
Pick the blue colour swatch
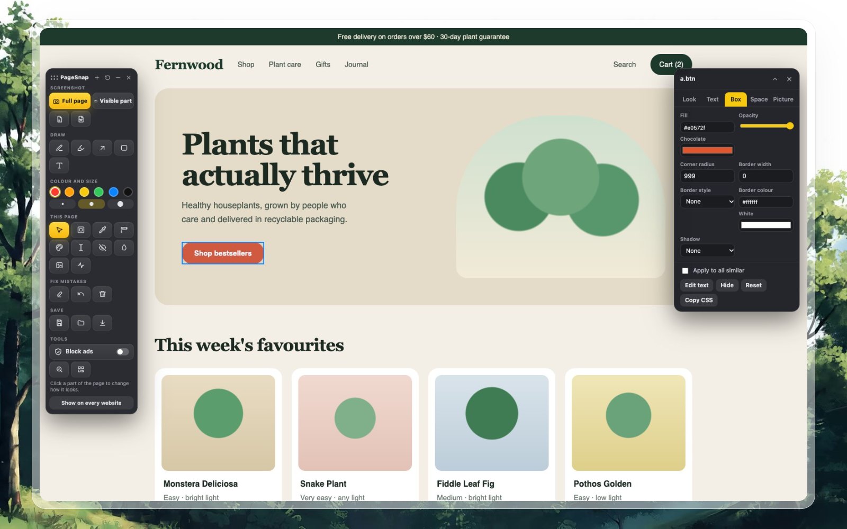113,192
